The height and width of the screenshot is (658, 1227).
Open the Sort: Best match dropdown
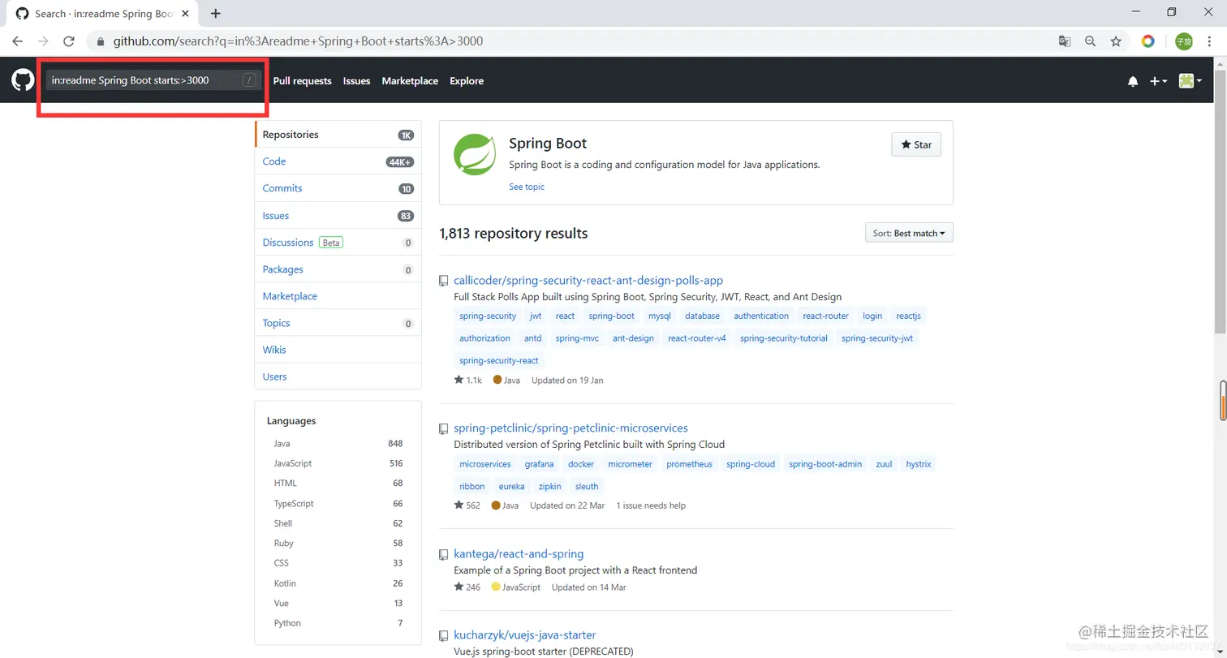(x=909, y=233)
